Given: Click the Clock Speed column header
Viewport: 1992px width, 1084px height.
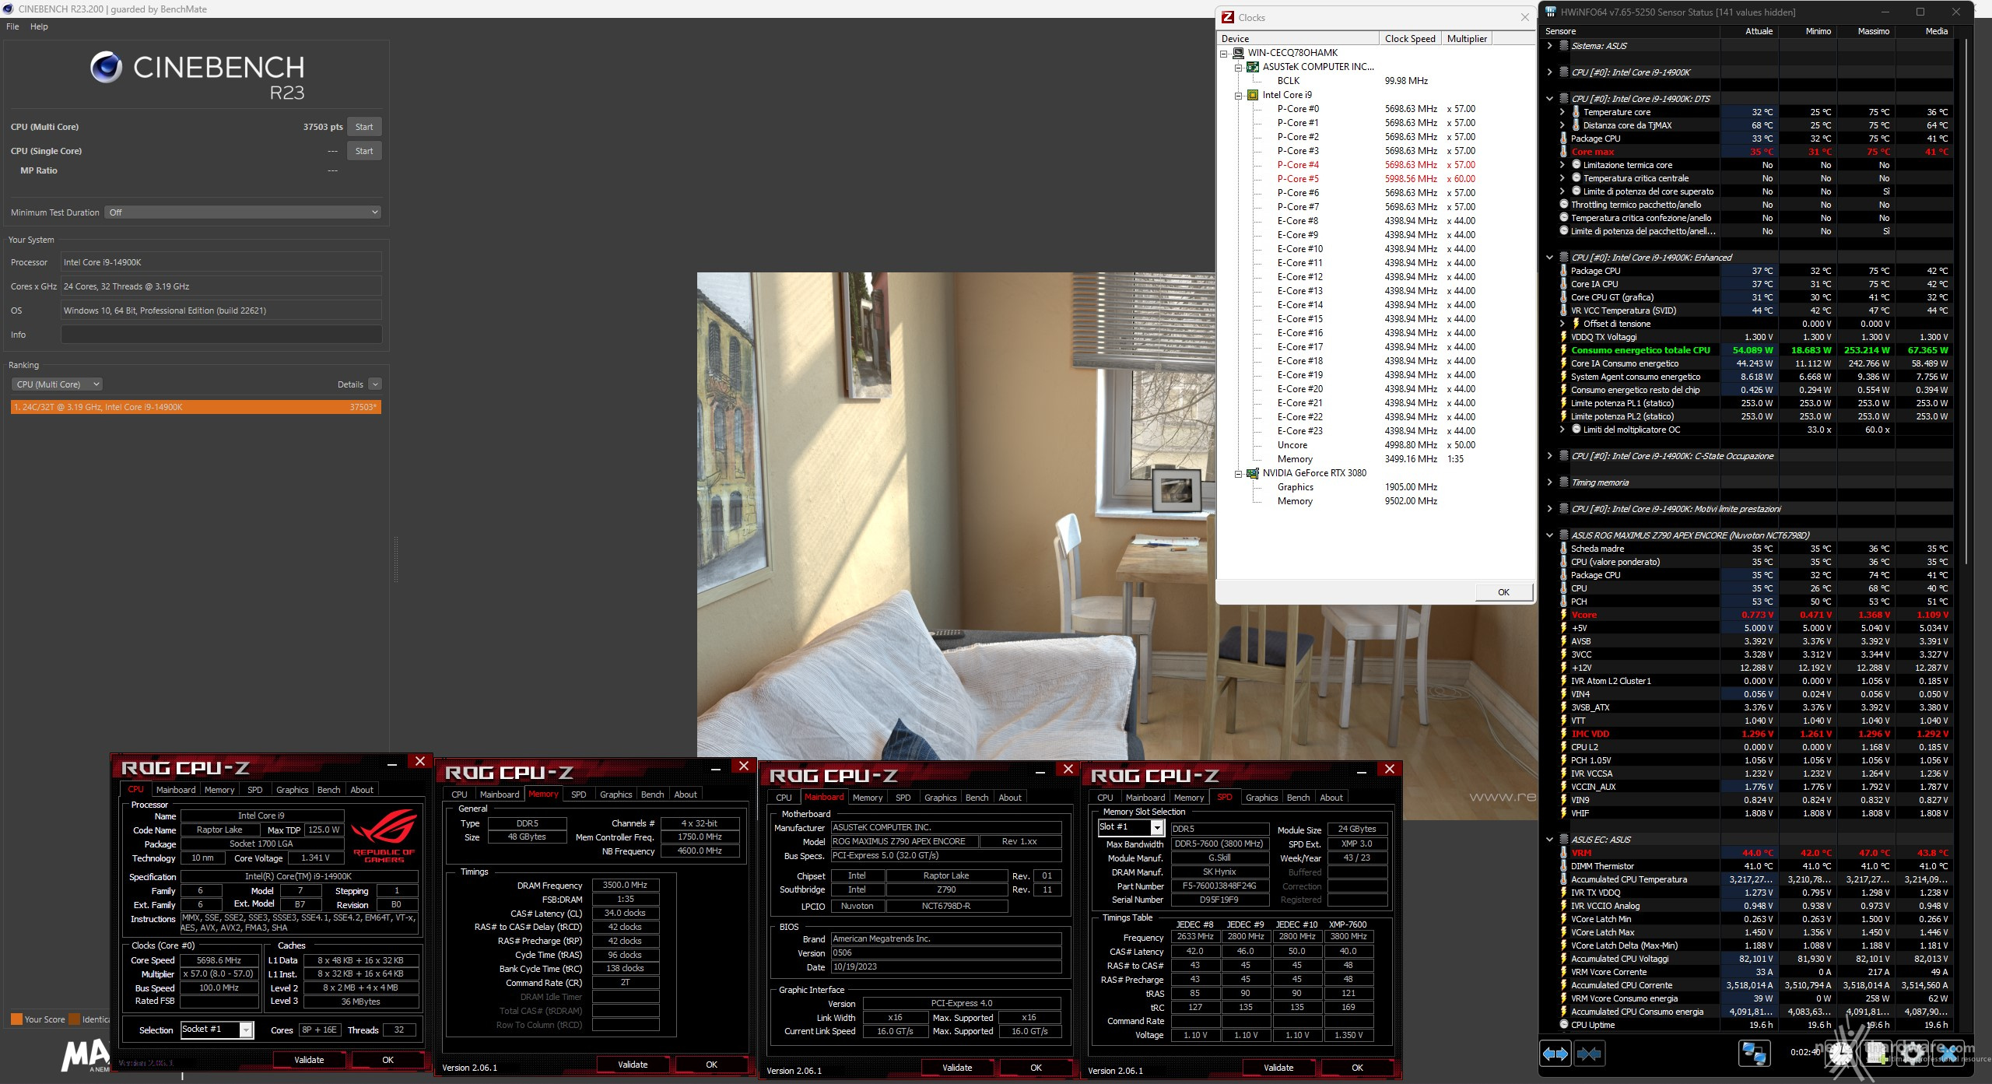Looking at the screenshot, I should [1409, 39].
